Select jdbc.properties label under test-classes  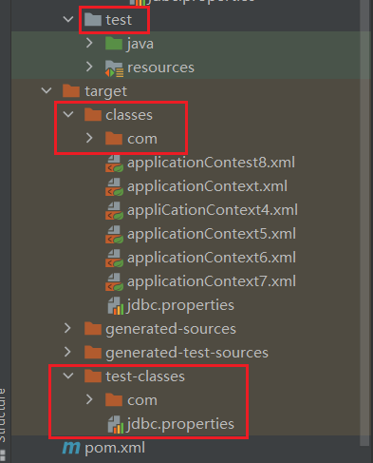click(x=180, y=424)
